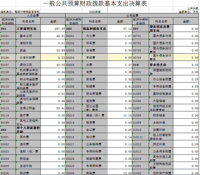Select the 邮电费 cell
This screenshot has width=200, height=175.
coord(95,79)
